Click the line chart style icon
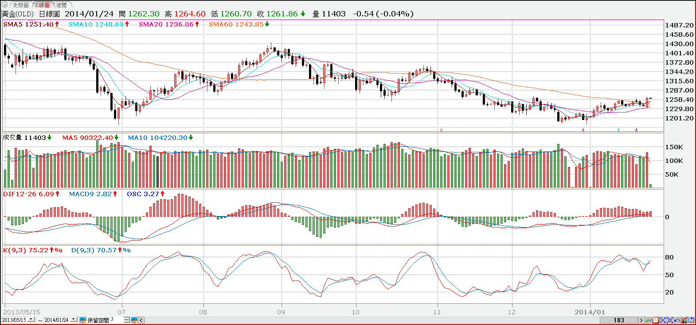This screenshot has height=325, width=696. pos(649,320)
